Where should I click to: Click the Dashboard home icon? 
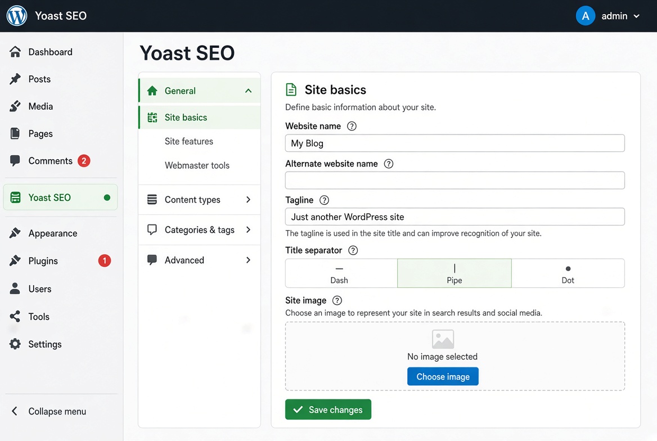pos(15,52)
